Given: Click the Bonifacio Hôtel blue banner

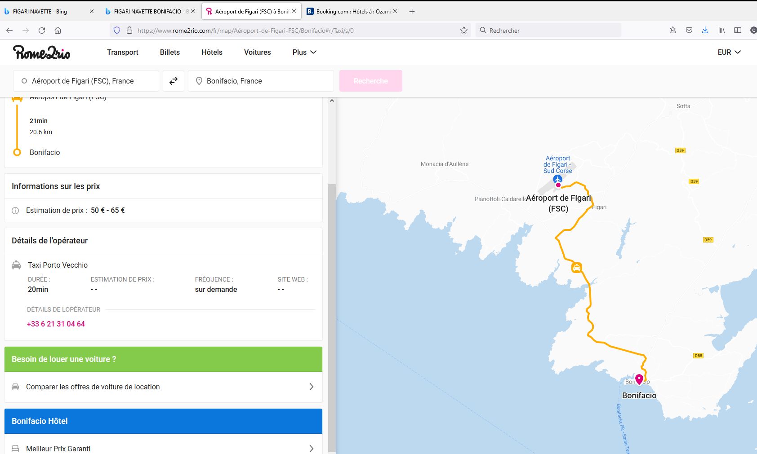Looking at the screenshot, I should click(163, 421).
